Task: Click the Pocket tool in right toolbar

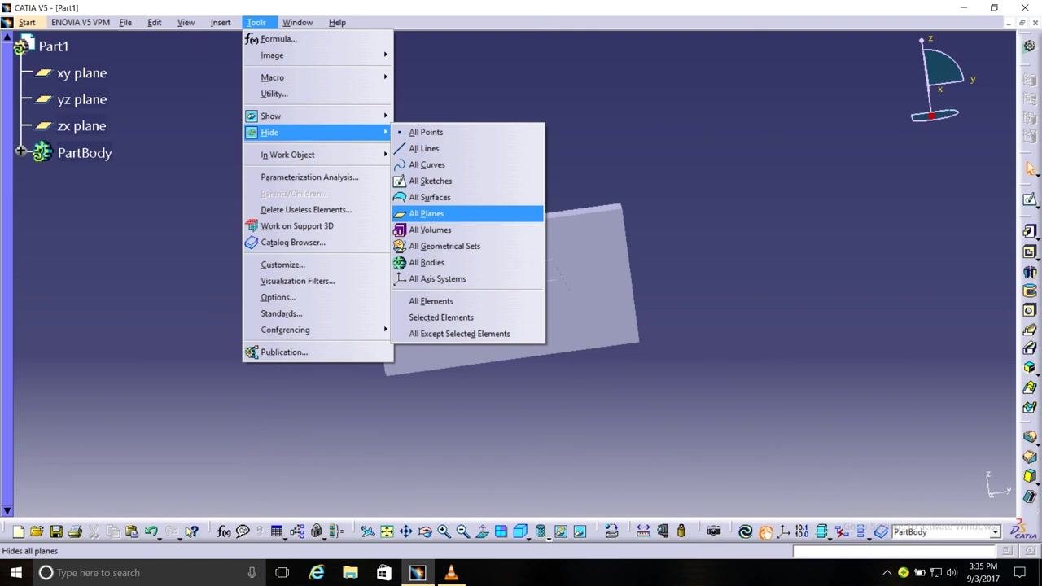Action: [1030, 251]
